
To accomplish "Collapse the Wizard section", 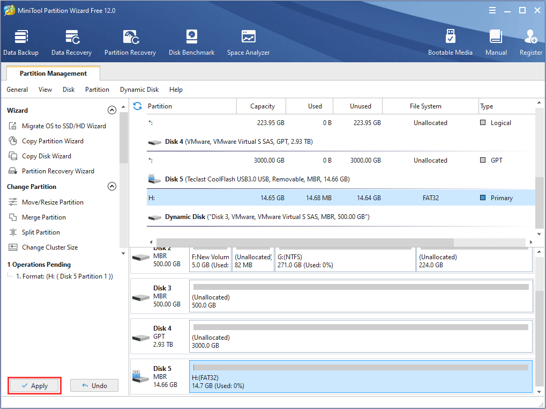I will click(x=112, y=110).
